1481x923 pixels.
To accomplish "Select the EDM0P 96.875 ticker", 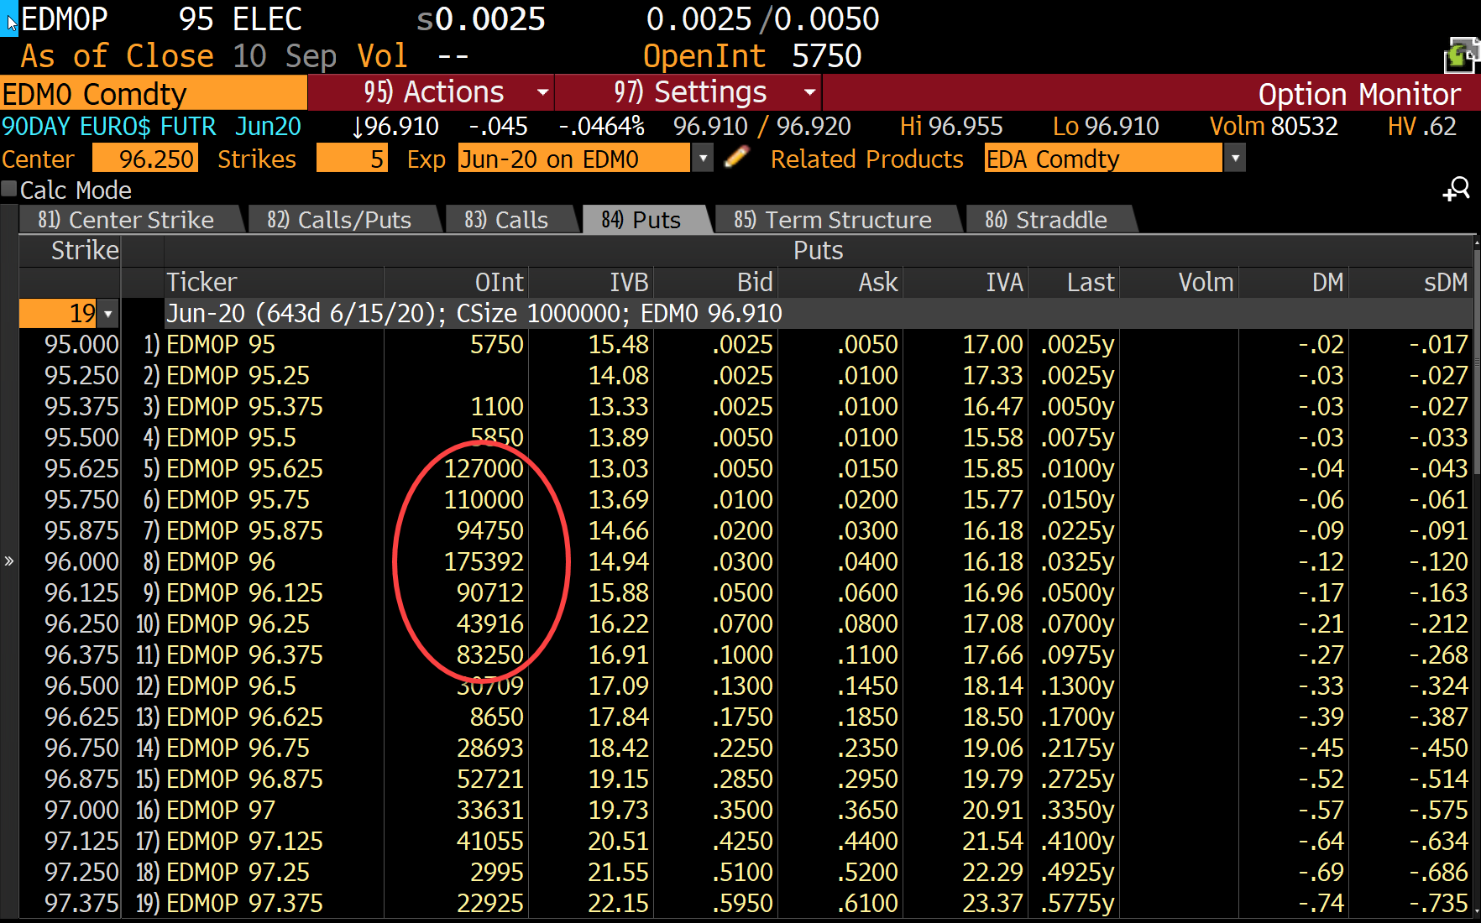I will [x=244, y=780].
